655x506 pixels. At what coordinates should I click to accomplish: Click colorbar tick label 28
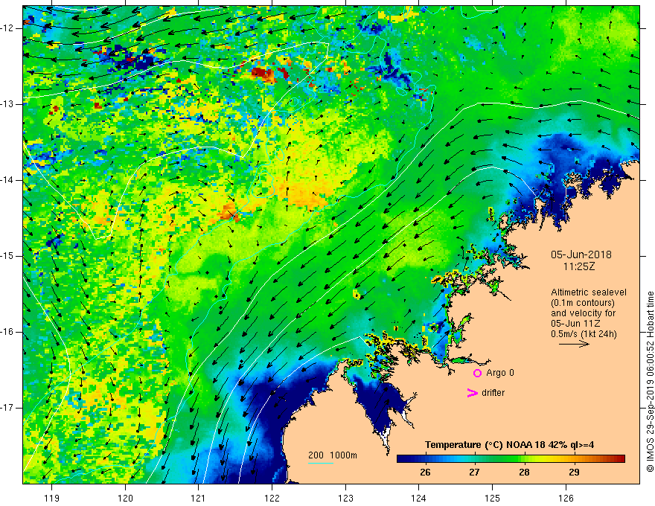click(x=524, y=473)
